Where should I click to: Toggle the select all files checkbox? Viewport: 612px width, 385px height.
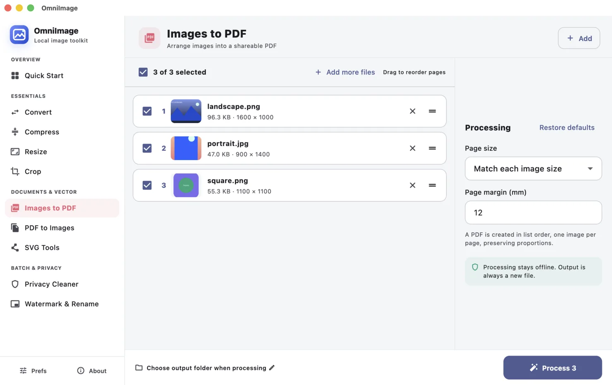143,72
